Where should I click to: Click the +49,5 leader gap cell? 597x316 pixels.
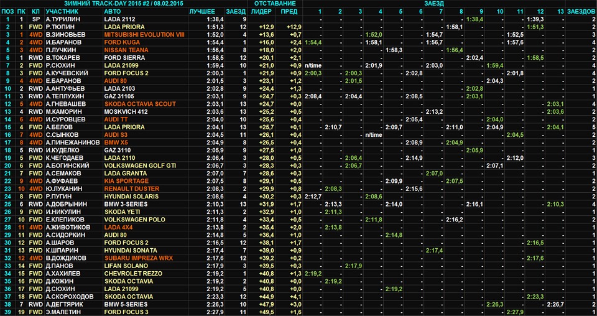pos(267,312)
